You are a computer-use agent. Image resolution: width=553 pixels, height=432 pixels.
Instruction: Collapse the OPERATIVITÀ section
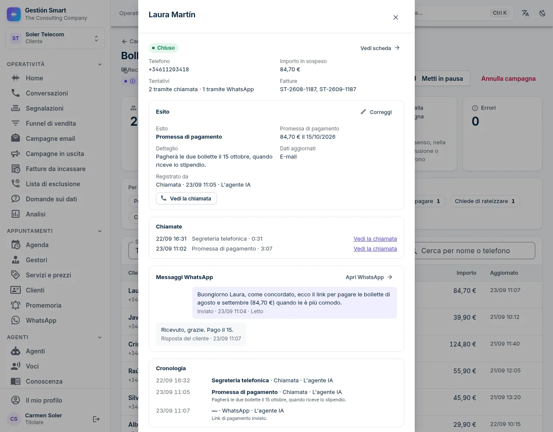[x=100, y=64]
